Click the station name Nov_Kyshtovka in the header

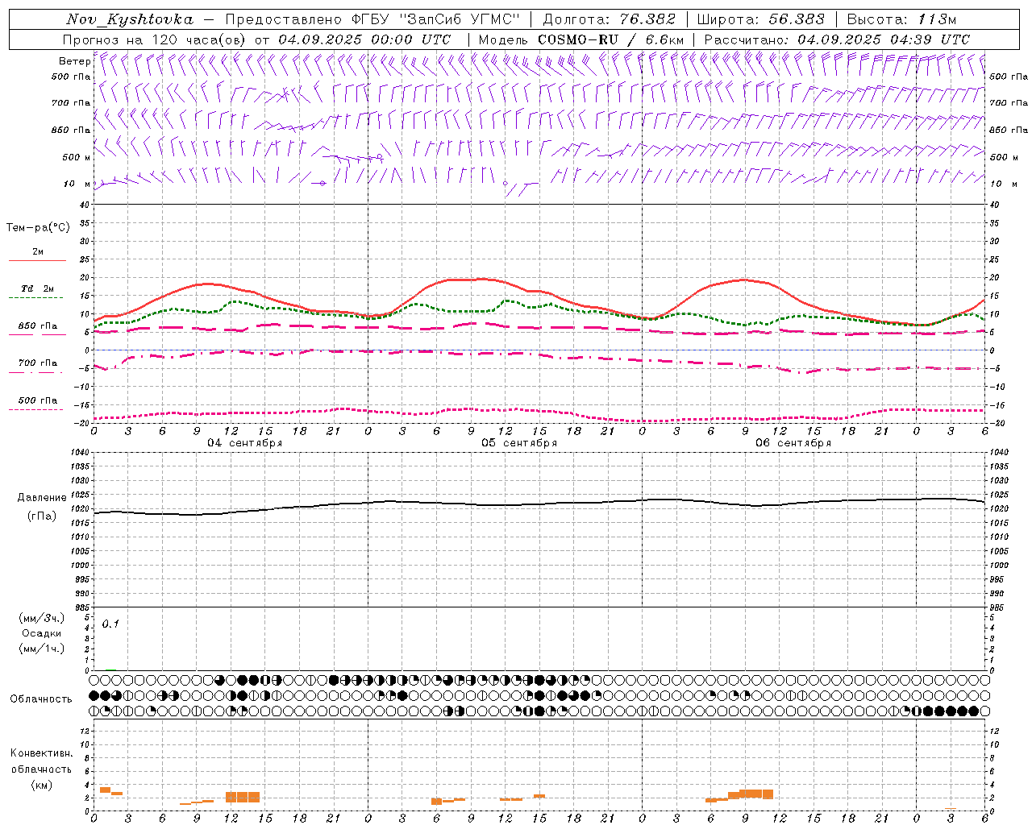[130, 19]
